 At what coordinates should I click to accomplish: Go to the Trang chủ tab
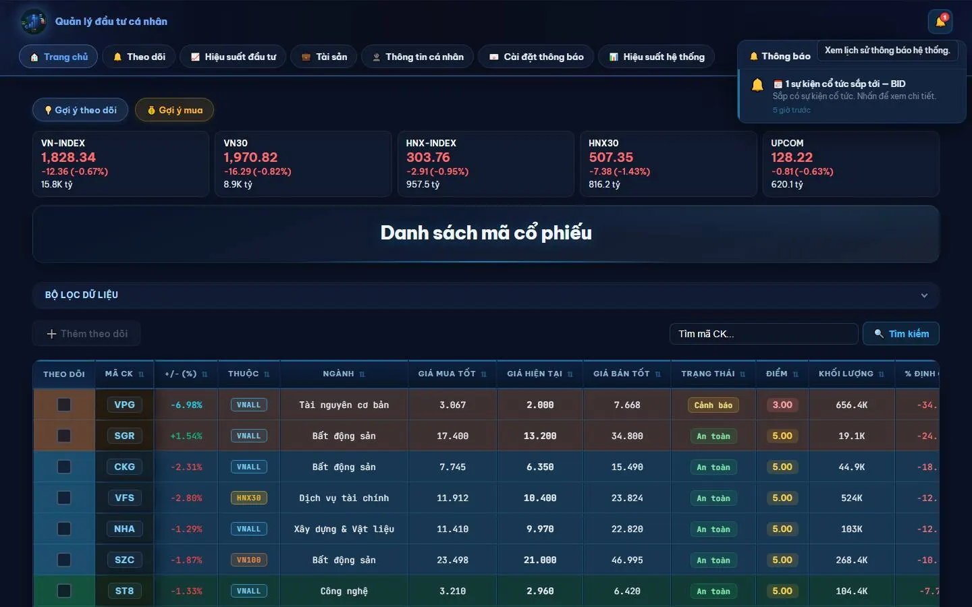(x=59, y=57)
